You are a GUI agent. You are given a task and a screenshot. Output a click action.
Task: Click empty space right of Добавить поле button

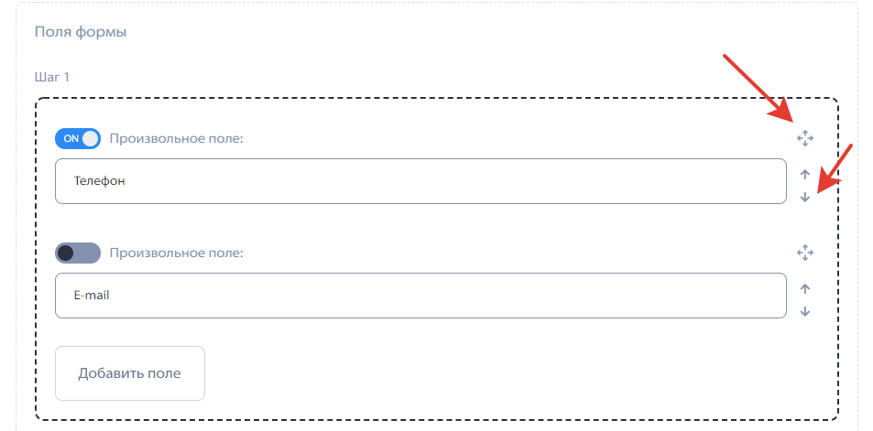click(x=501, y=373)
